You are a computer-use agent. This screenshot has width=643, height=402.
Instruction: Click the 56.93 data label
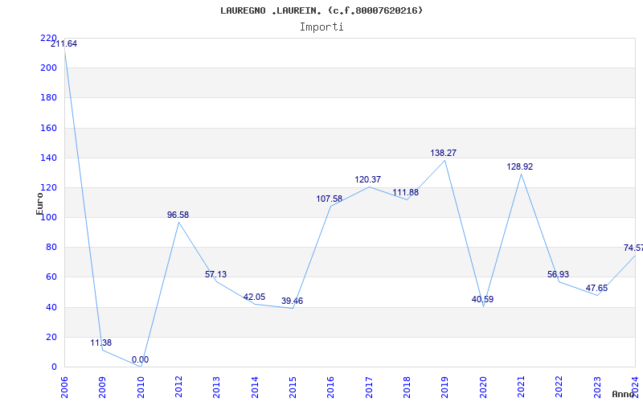[558, 274]
